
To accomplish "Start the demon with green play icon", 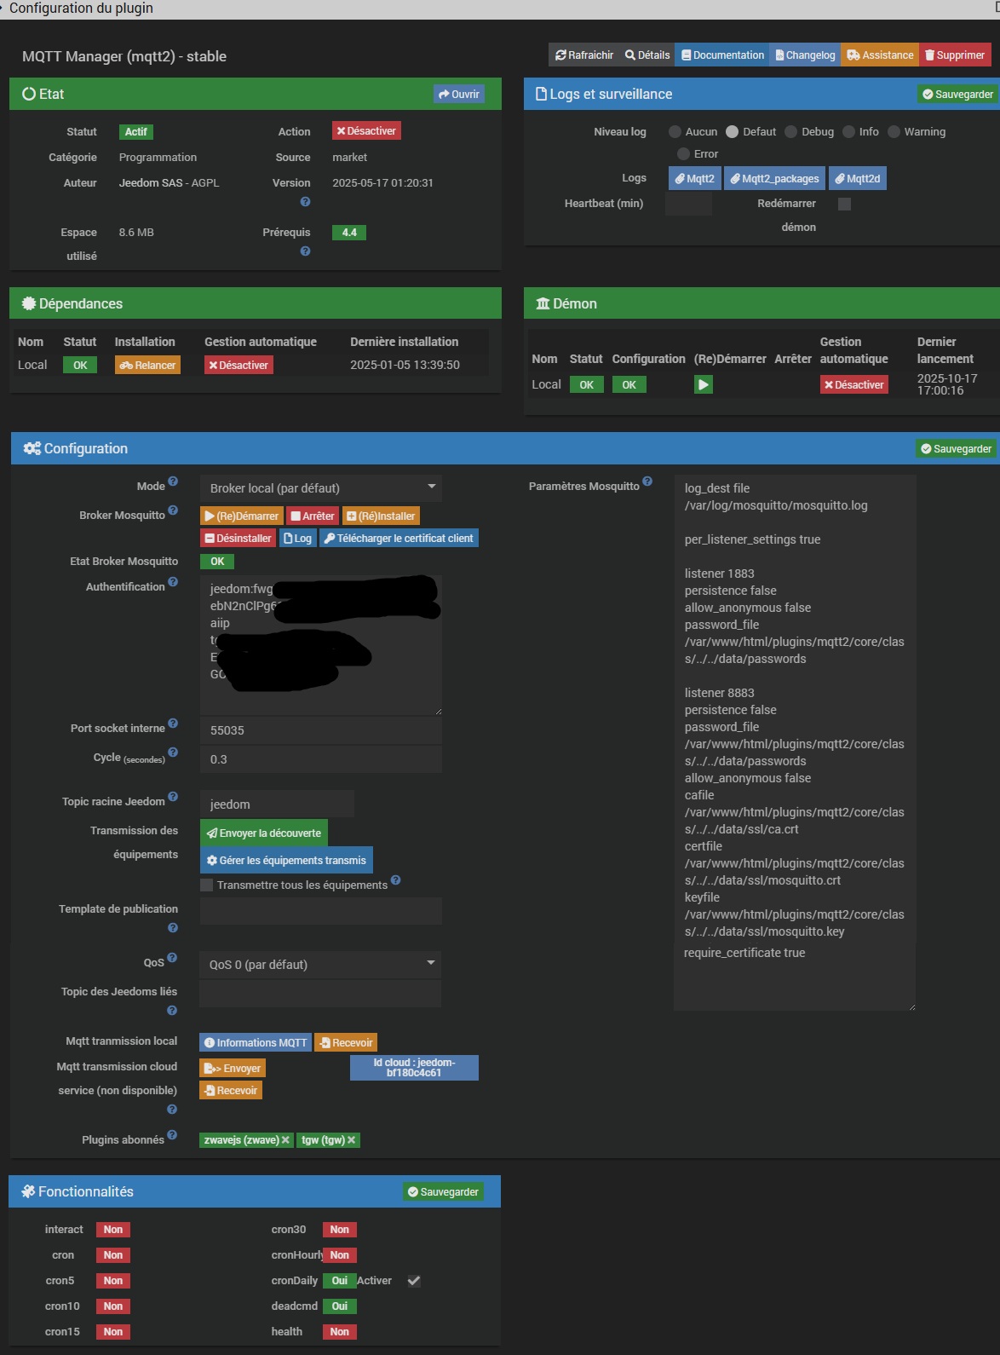I will pyautogui.click(x=703, y=384).
